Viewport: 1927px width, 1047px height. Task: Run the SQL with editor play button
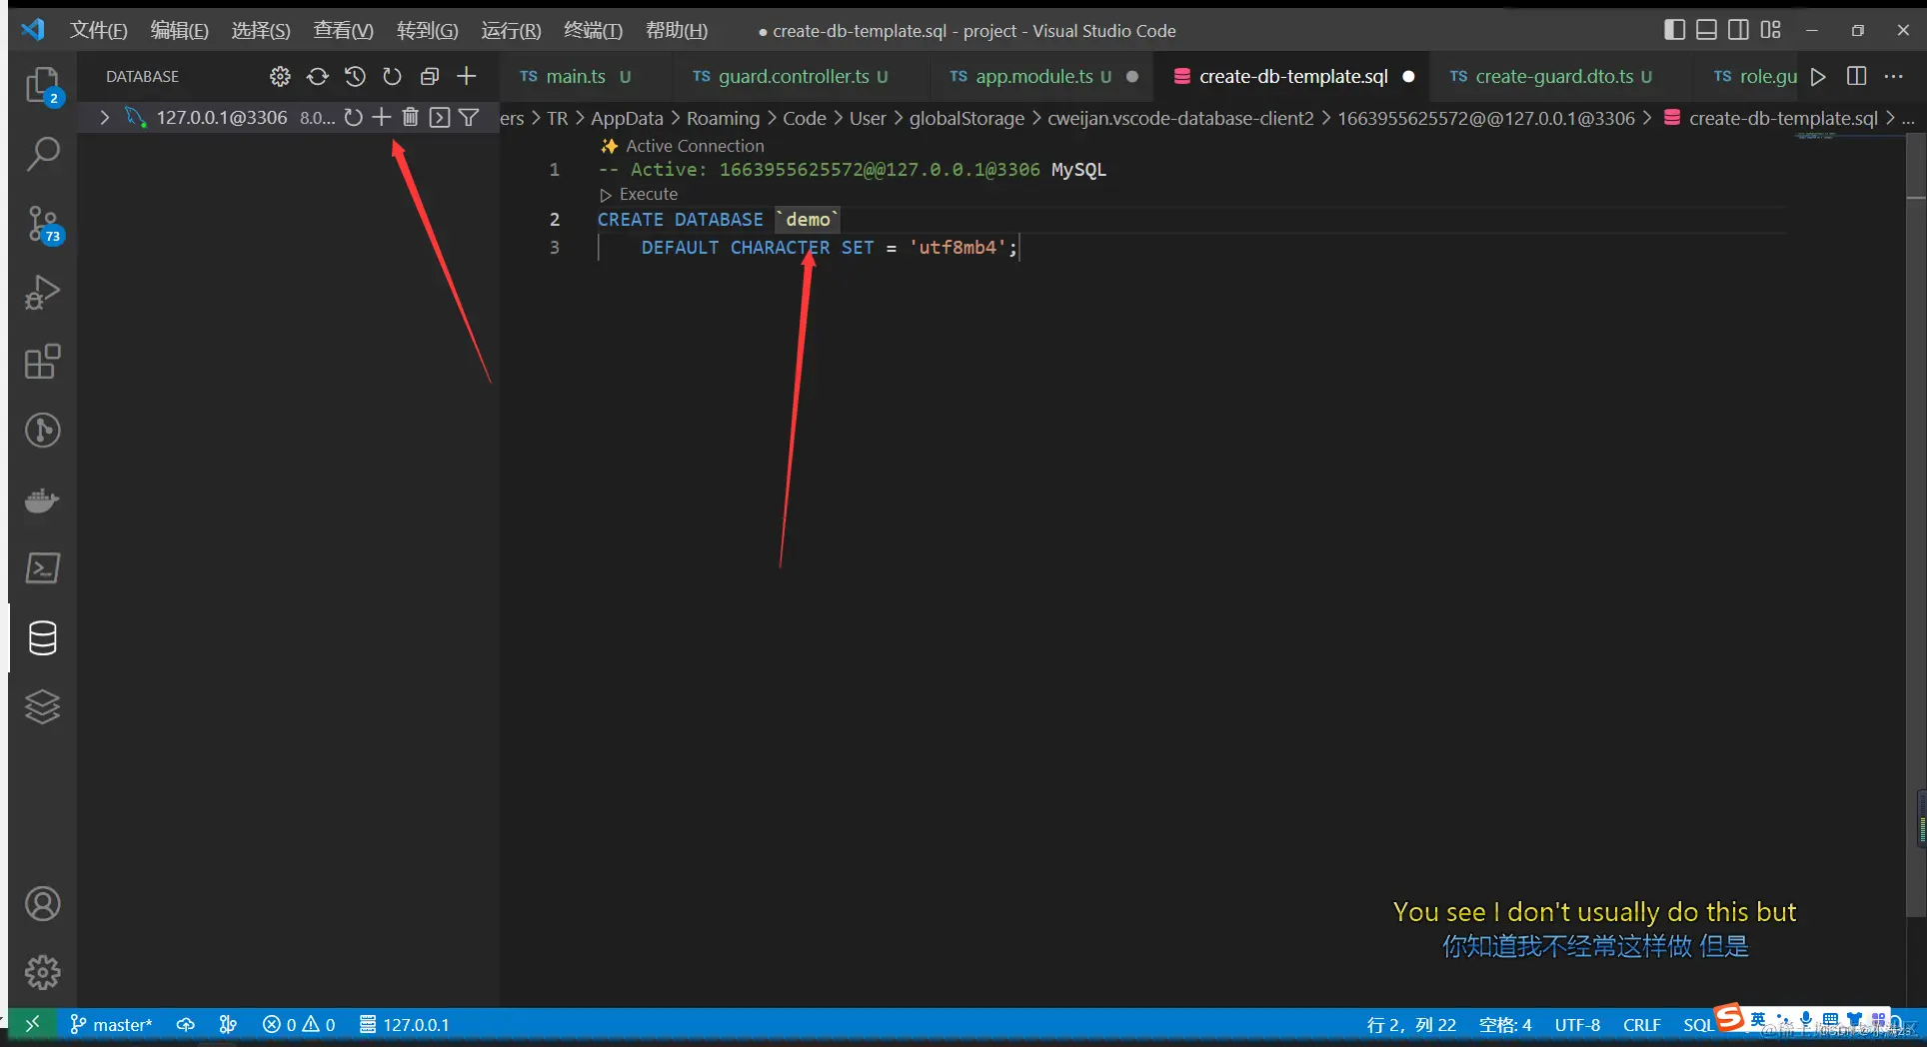coord(1818,76)
